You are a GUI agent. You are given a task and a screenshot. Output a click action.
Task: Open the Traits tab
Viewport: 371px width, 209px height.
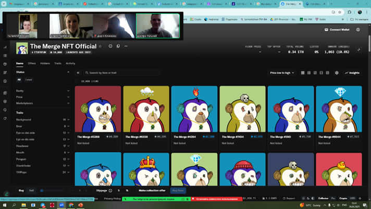(x=58, y=63)
